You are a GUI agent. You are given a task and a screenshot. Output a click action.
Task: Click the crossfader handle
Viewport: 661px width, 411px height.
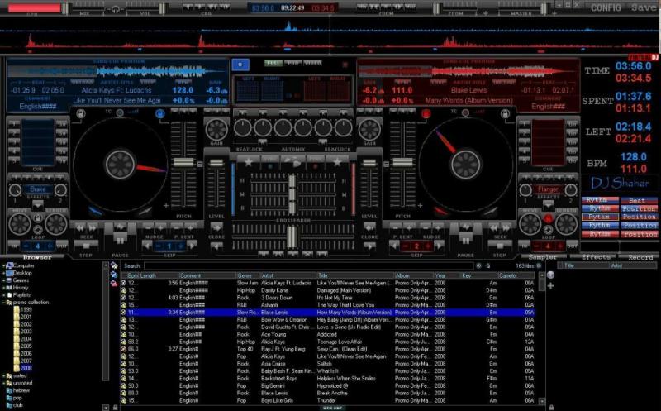coord(292,237)
